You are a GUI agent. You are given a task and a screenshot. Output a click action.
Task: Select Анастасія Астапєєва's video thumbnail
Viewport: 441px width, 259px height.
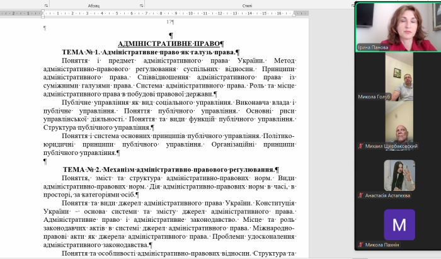399,175
